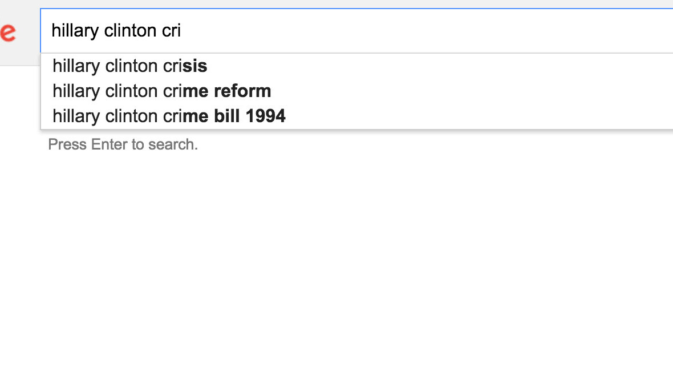673x379 pixels.
Task: Click the partial red Google logo
Action: point(8,32)
